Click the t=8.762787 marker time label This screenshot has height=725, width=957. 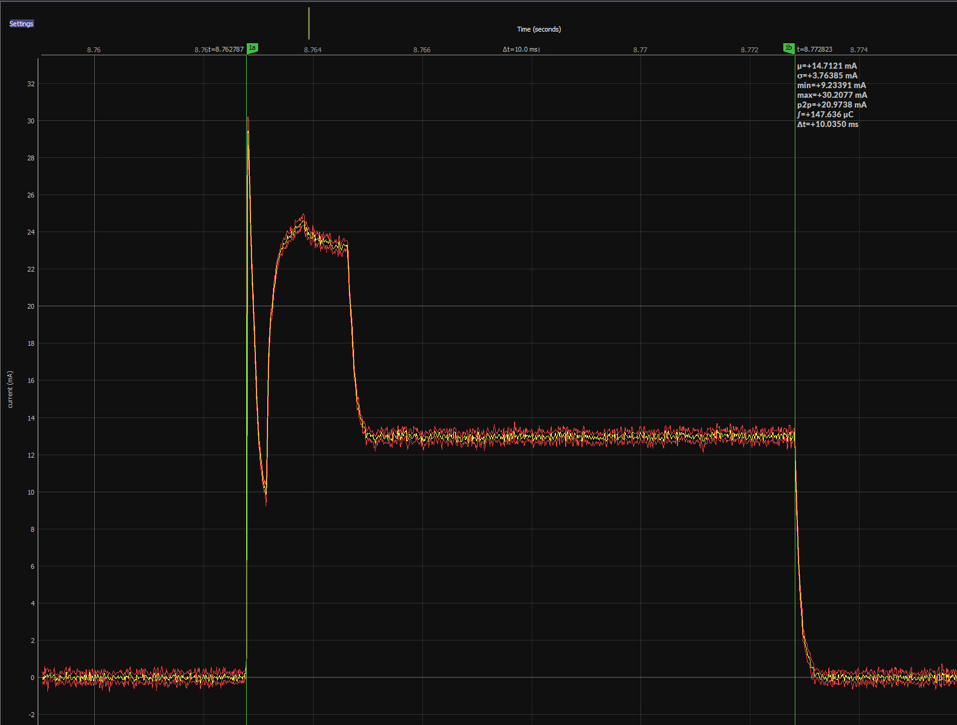point(226,49)
